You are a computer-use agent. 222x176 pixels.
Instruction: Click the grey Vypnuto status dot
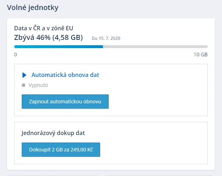coord(24,86)
